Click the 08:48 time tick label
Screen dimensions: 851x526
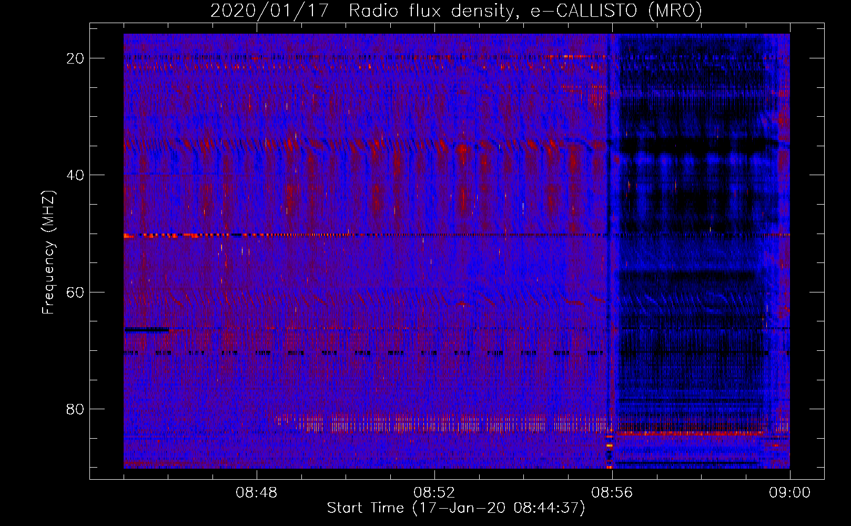pyautogui.click(x=257, y=493)
